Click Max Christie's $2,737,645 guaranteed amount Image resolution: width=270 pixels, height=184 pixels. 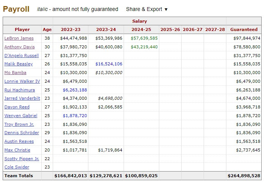(x=248, y=150)
